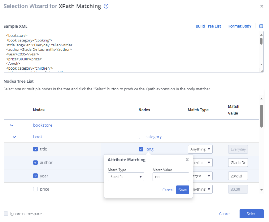Close the Selection Wizard dialog
The width and height of the screenshot is (269, 222).
click(262, 6)
